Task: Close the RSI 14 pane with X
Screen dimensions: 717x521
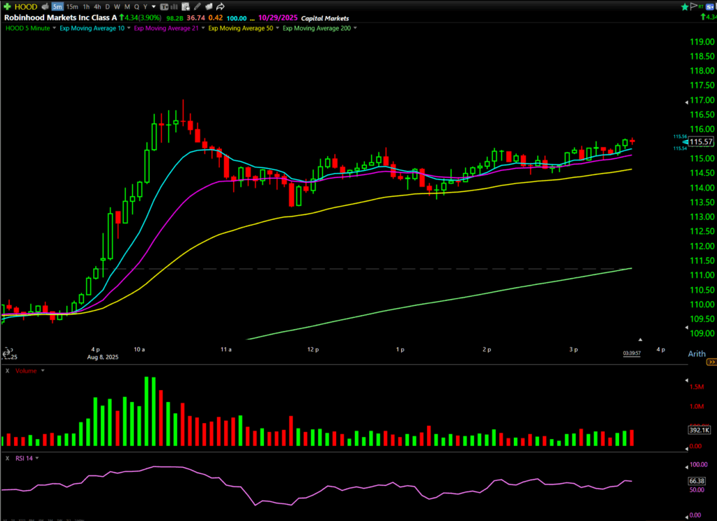Action: pos(7,459)
